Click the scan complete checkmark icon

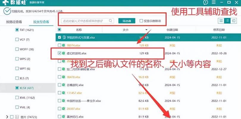[x=7, y=11]
